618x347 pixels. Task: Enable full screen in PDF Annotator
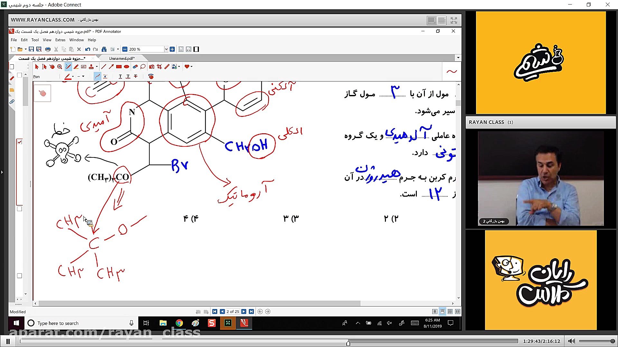pos(196,49)
